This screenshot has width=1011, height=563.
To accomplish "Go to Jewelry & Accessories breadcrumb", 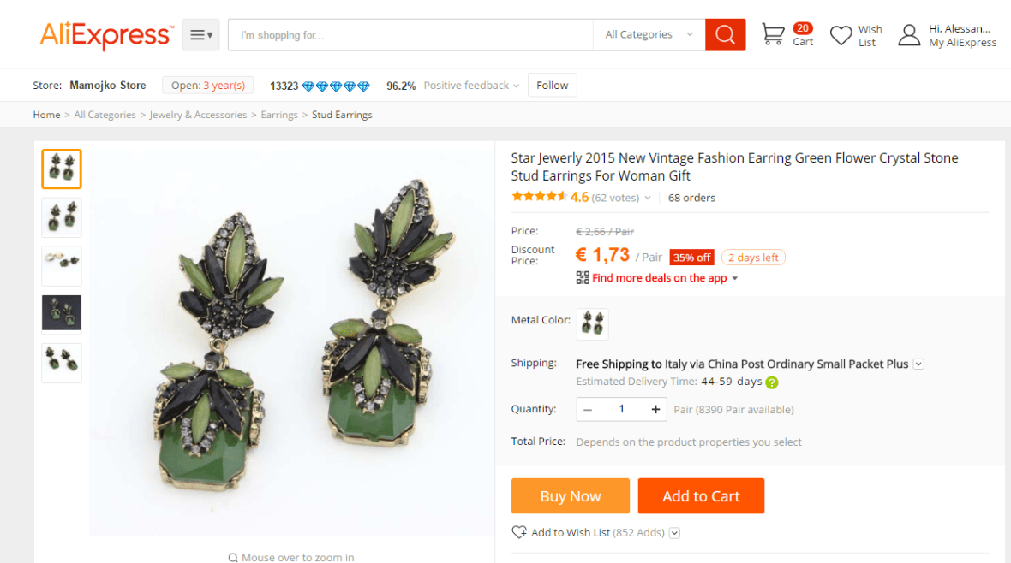I will click(198, 115).
